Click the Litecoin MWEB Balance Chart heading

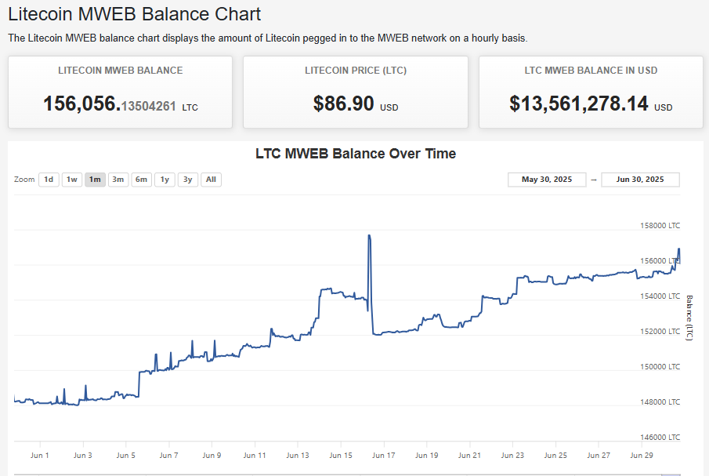134,14
